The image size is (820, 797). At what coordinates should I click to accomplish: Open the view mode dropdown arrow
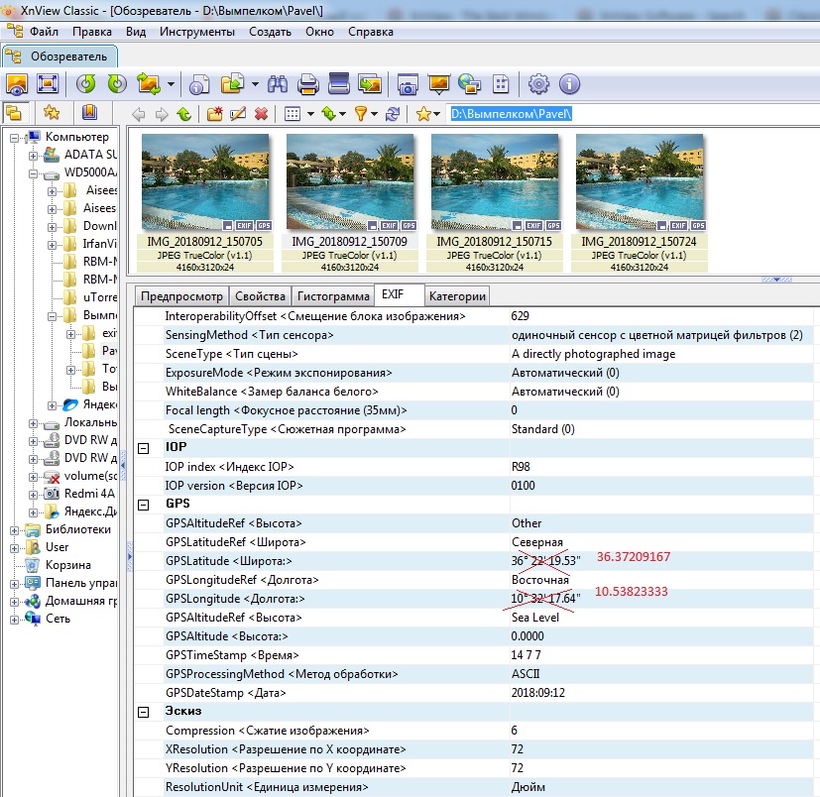[309, 114]
